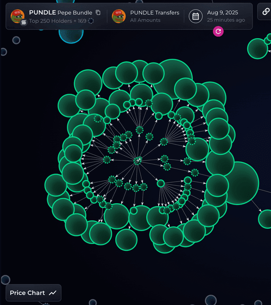
Task: Expand the PUNDLE Transfers All Amounts filter
Action: click(155, 16)
